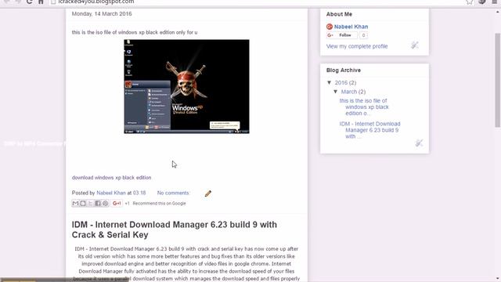Click the wrench edit icon in Blog Archive
The image size is (501, 282).
click(x=419, y=143)
